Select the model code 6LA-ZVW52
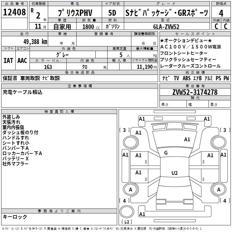This screenshot has width=232, height=232. 166,27
